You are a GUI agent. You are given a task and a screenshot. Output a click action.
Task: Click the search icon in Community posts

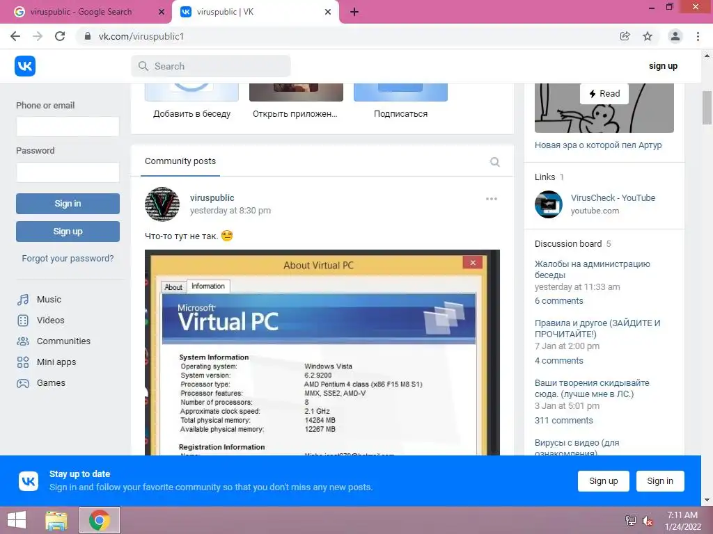(x=495, y=162)
